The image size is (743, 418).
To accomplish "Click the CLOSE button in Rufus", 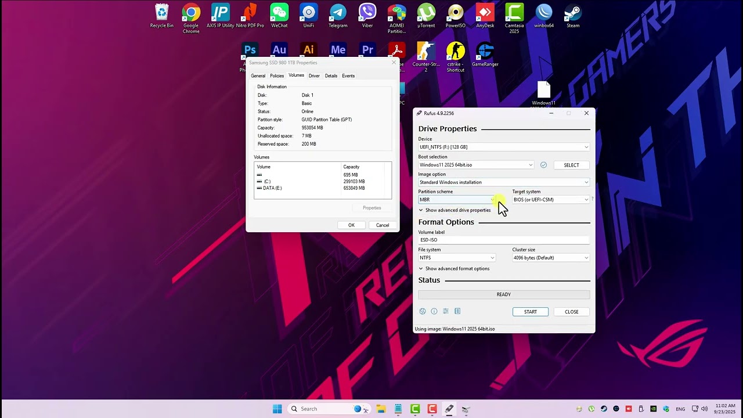I will (x=572, y=312).
